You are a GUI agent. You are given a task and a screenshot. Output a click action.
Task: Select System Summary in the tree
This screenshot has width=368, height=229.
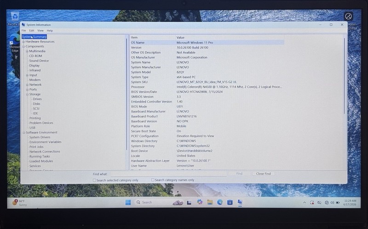[x=34, y=37]
